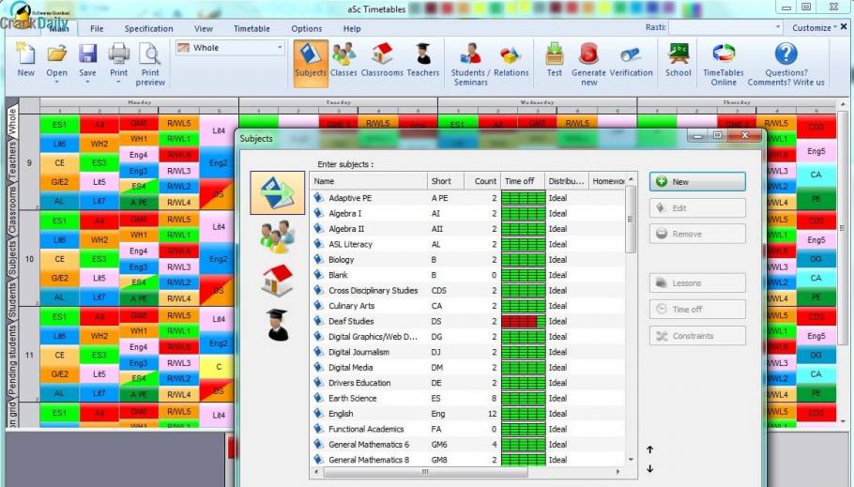The image size is (854, 487).
Task: Select the Subjects toolbar icon
Action: pyautogui.click(x=311, y=64)
